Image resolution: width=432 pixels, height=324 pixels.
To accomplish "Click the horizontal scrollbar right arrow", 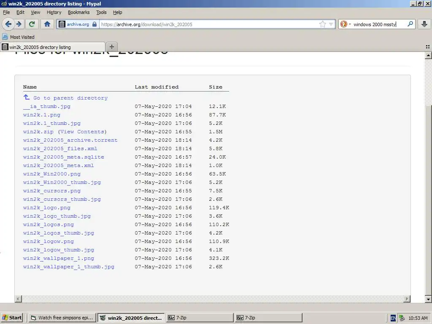I will [x=407, y=299].
